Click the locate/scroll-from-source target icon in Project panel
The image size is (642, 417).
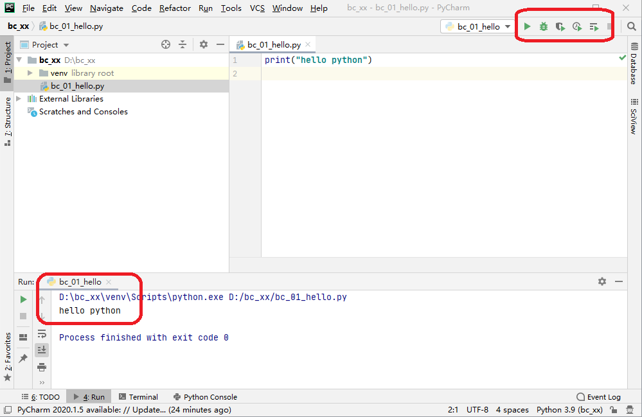[x=166, y=44]
